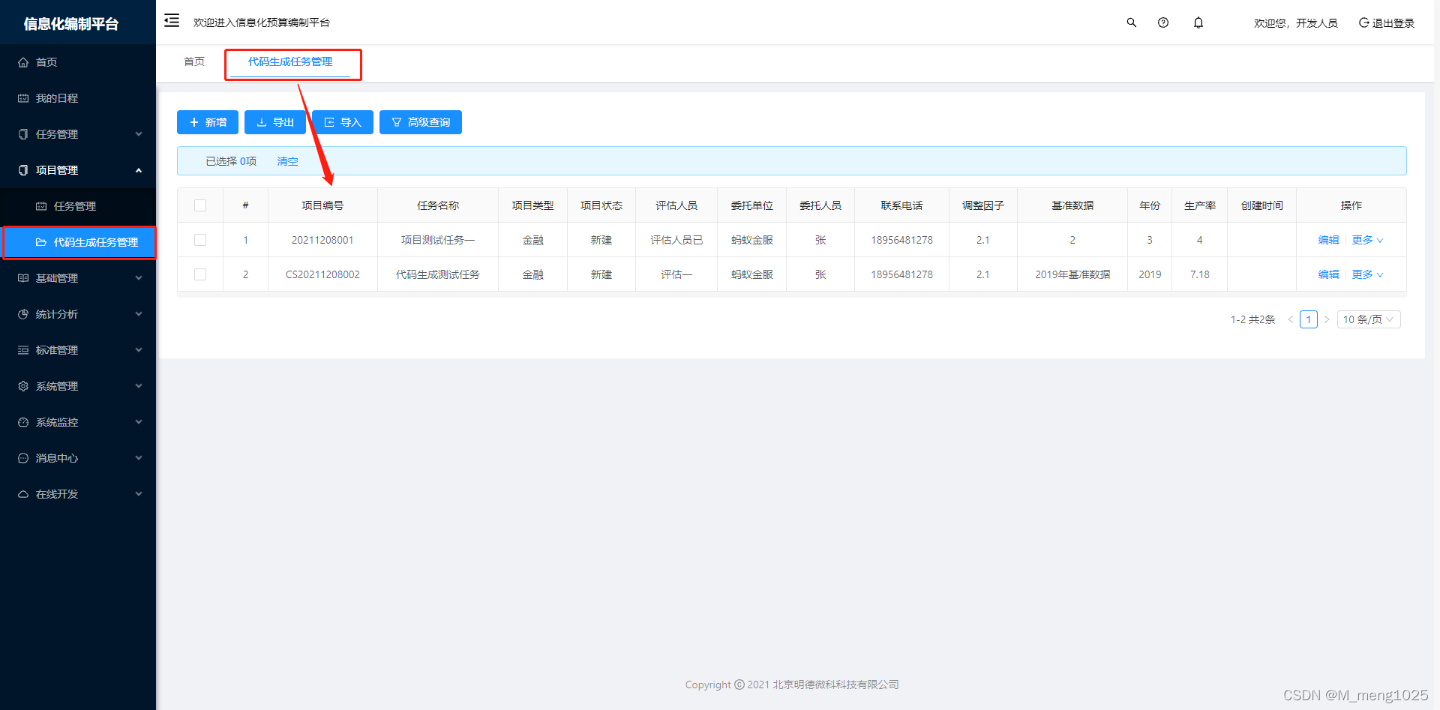The height and width of the screenshot is (710, 1440).
Task: Expand 统计分析 menu chevron
Action: click(139, 314)
